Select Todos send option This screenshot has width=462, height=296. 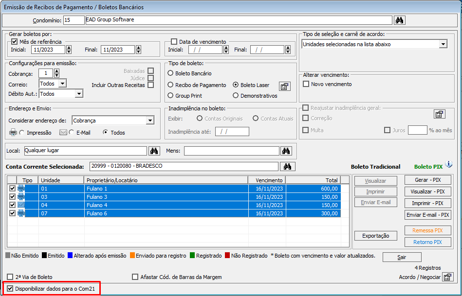(105, 132)
